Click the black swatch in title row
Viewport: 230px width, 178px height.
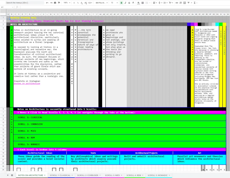[200, 24]
